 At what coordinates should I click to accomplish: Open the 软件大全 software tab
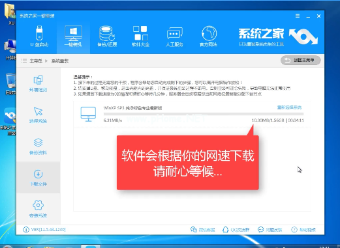(140, 36)
